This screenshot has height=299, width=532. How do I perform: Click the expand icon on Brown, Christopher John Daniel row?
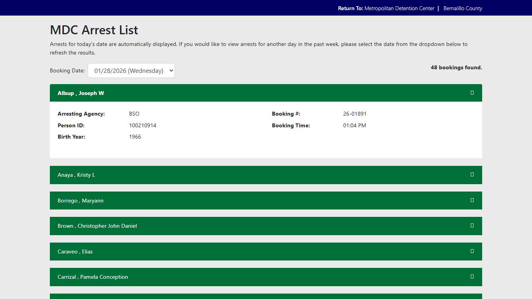[x=472, y=226]
